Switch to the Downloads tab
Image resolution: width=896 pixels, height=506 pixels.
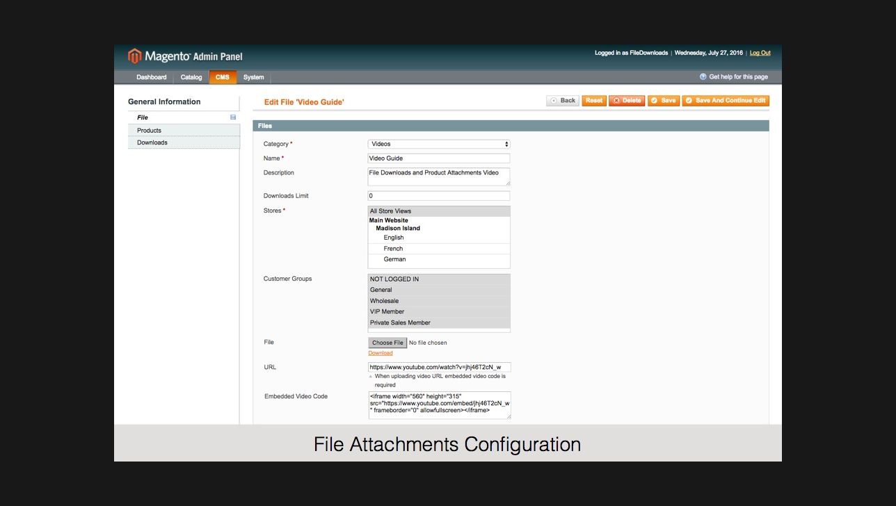152,142
